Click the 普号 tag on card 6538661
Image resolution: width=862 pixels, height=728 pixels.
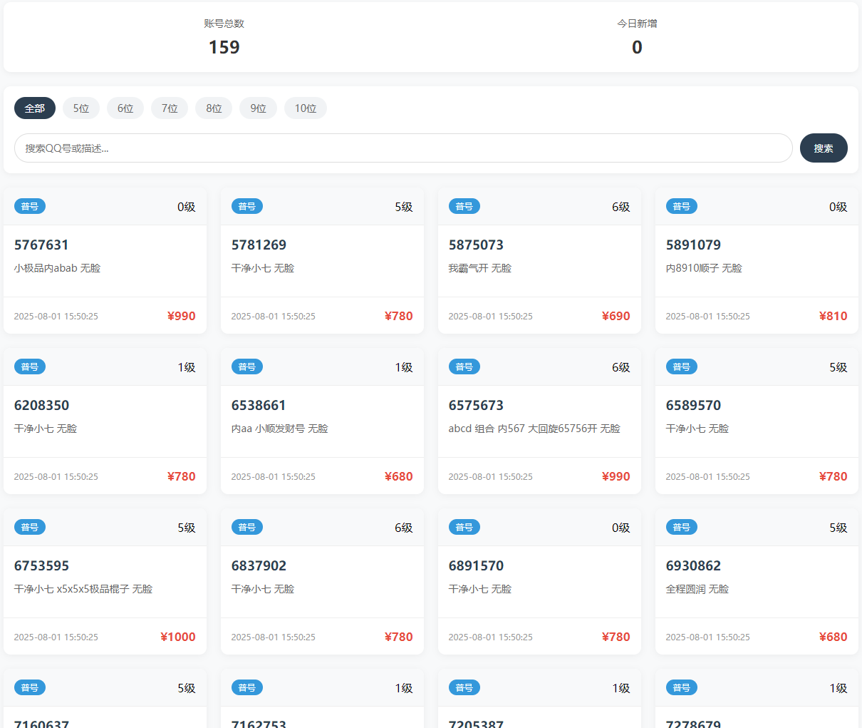(247, 367)
